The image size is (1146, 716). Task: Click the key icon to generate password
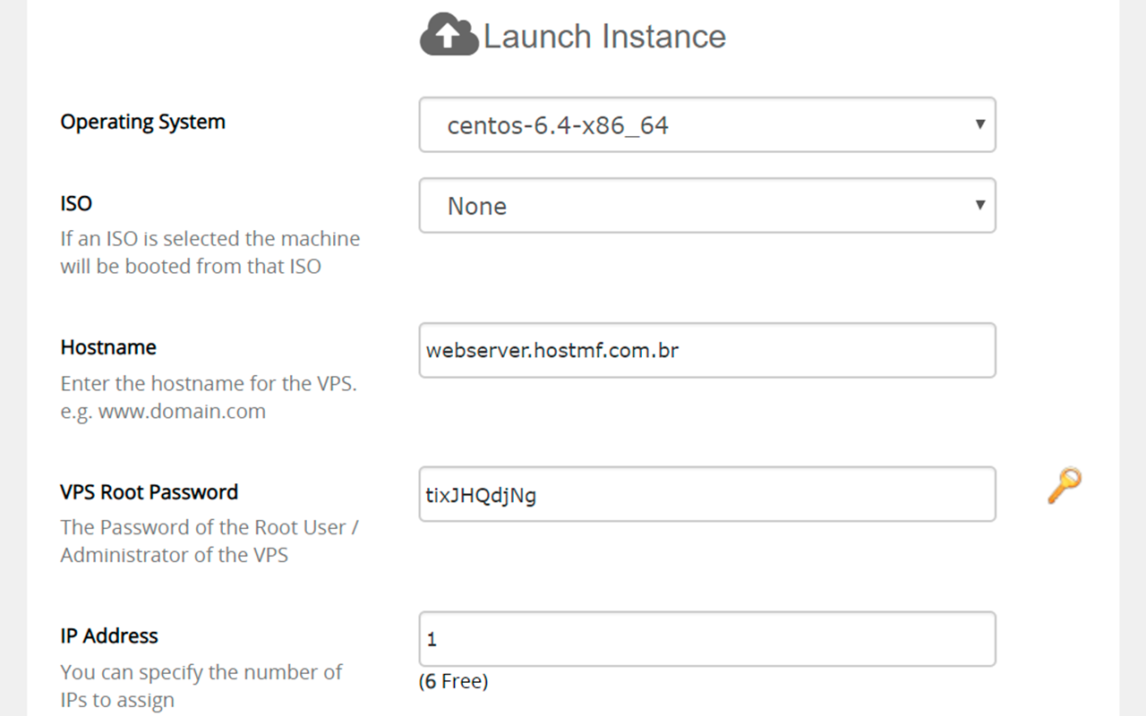(1065, 485)
